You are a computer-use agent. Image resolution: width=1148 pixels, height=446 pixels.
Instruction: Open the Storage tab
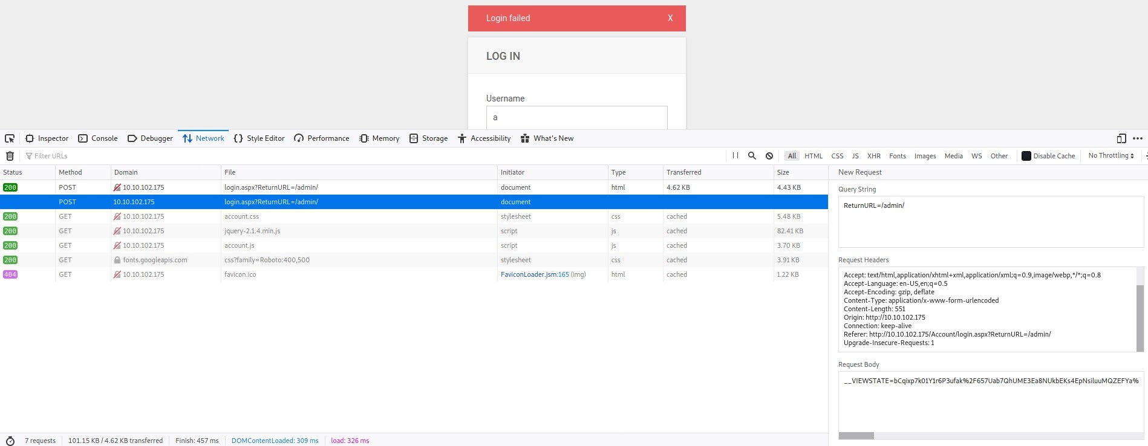pos(428,138)
